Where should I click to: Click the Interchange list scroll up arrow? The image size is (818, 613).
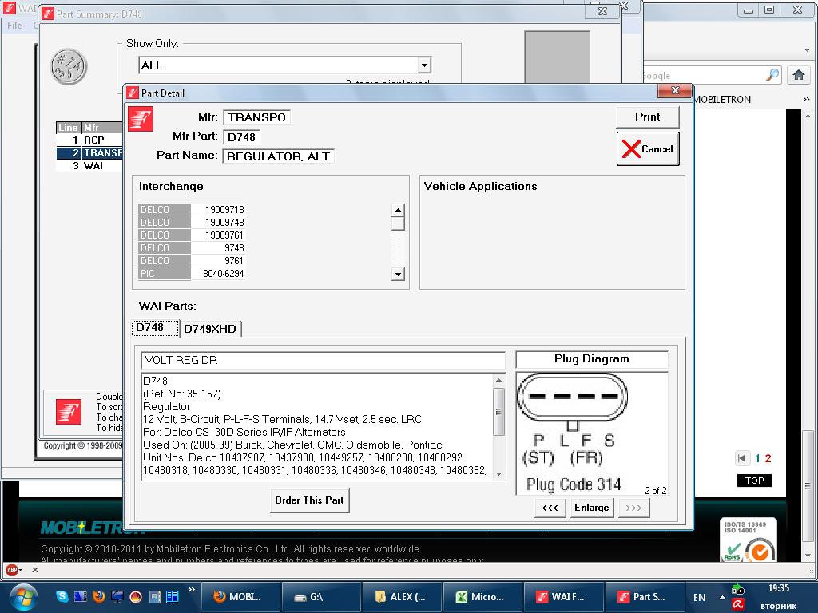398,210
